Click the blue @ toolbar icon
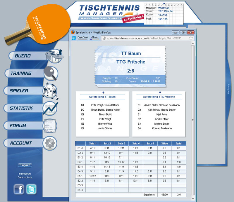234x202 pixels. [x=74, y=38]
